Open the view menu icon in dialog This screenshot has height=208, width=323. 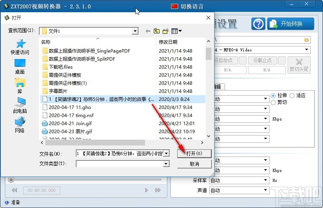176,31
